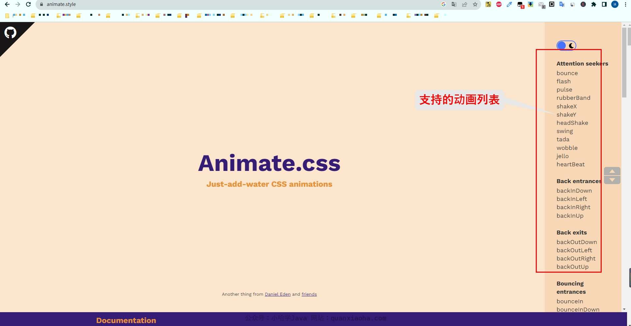
Task: Play the wobble animation
Action: pyautogui.click(x=567, y=148)
